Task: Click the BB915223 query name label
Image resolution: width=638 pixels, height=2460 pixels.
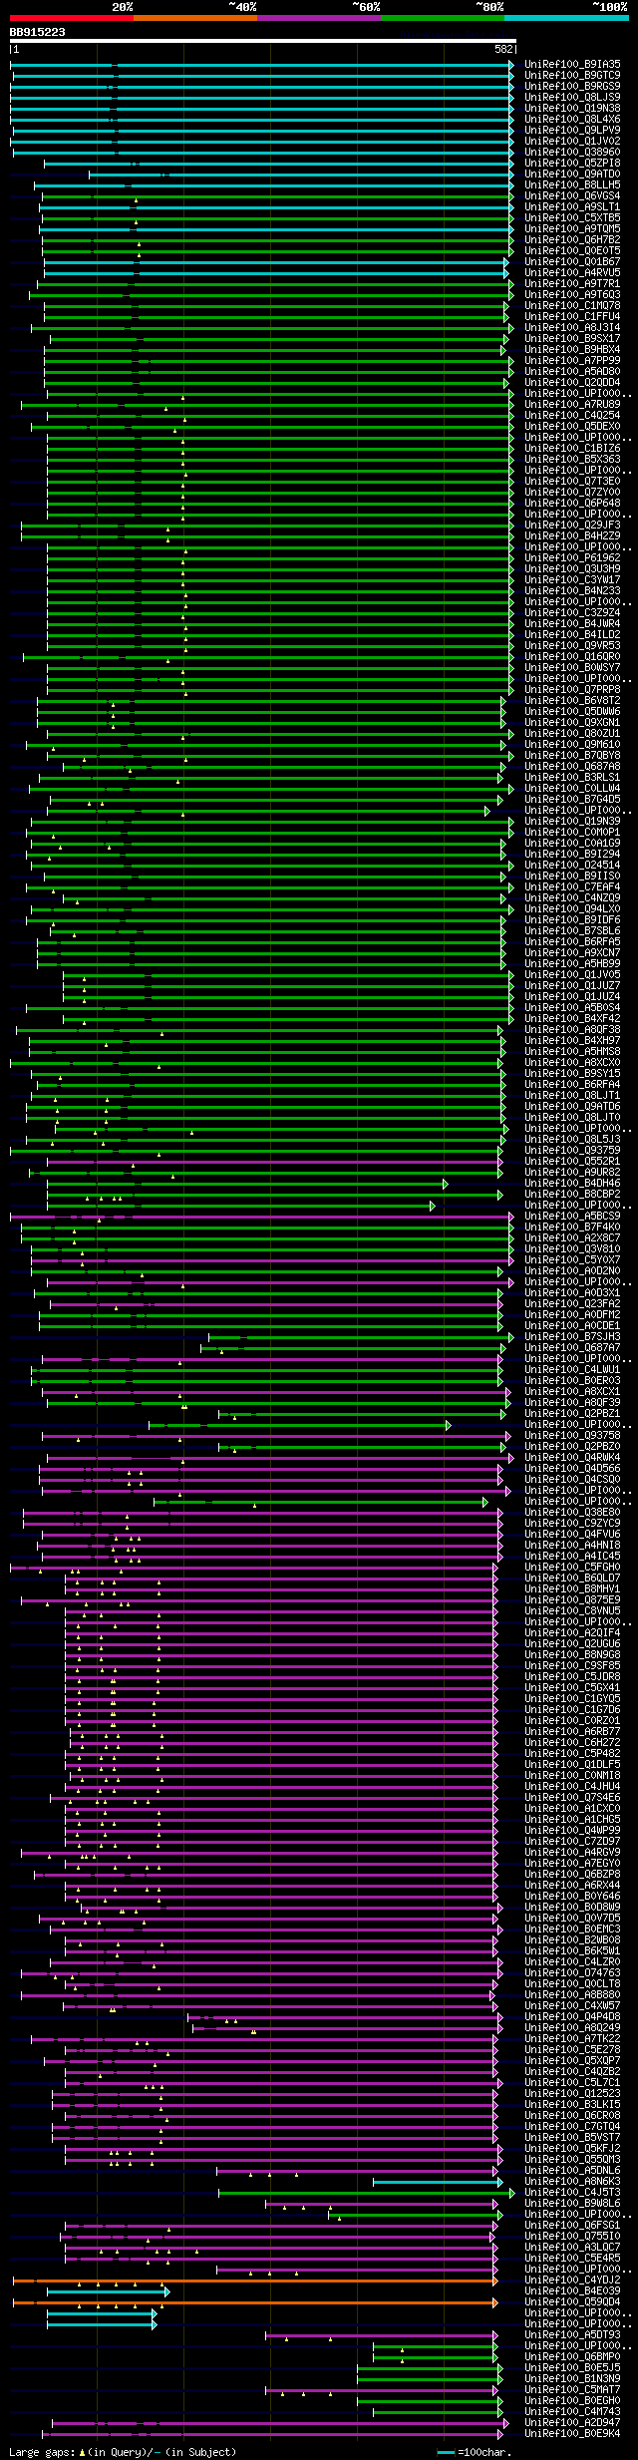Action: (38, 32)
